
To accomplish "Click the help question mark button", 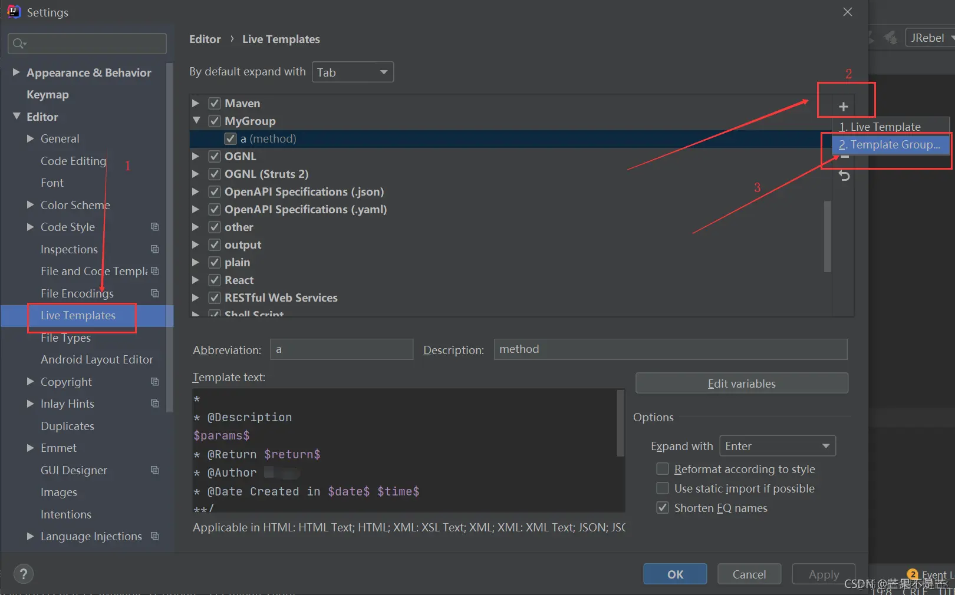I will pyautogui.click(x=24, y=574).
